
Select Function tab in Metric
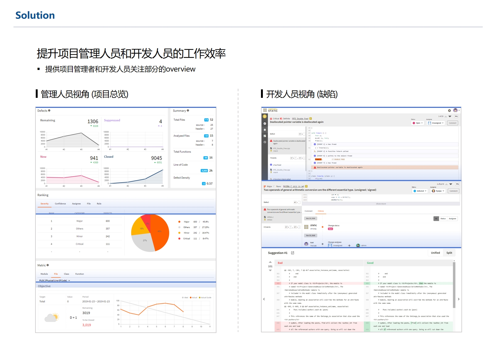pos(80,274)
